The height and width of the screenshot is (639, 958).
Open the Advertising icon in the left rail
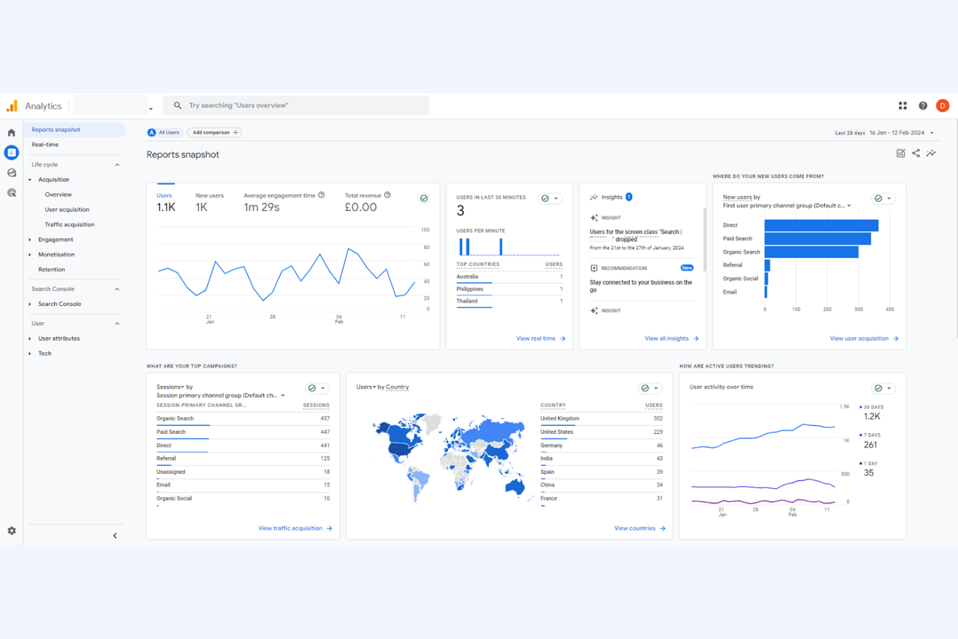11,192
